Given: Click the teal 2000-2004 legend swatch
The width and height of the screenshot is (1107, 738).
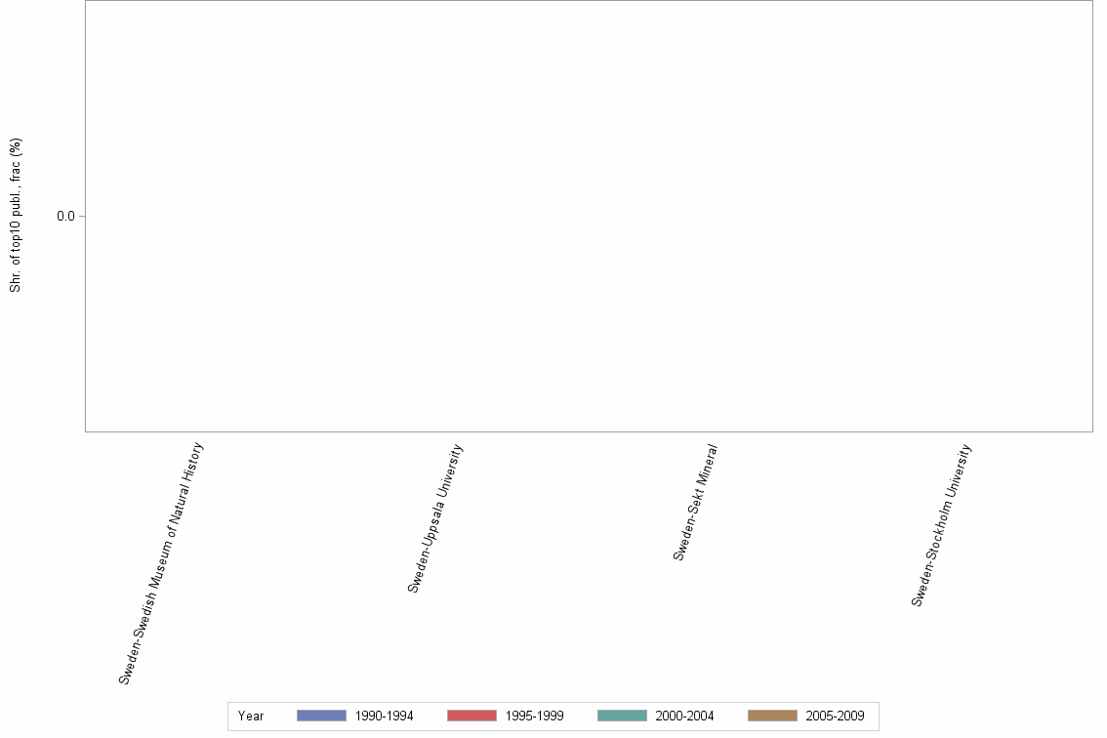Looking at the screenshot, I should tap(622, 716).
